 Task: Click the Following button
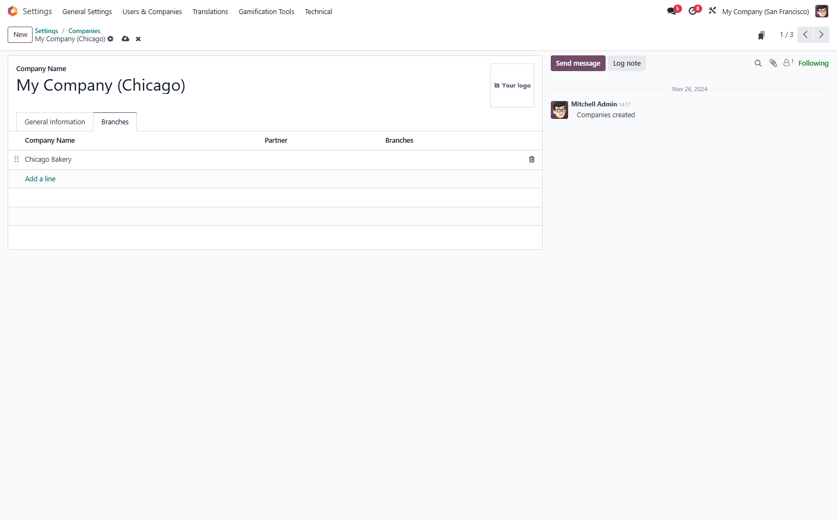click(x=813, y=64)
